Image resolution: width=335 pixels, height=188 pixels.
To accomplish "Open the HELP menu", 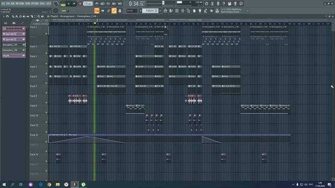I will [49, 4].
